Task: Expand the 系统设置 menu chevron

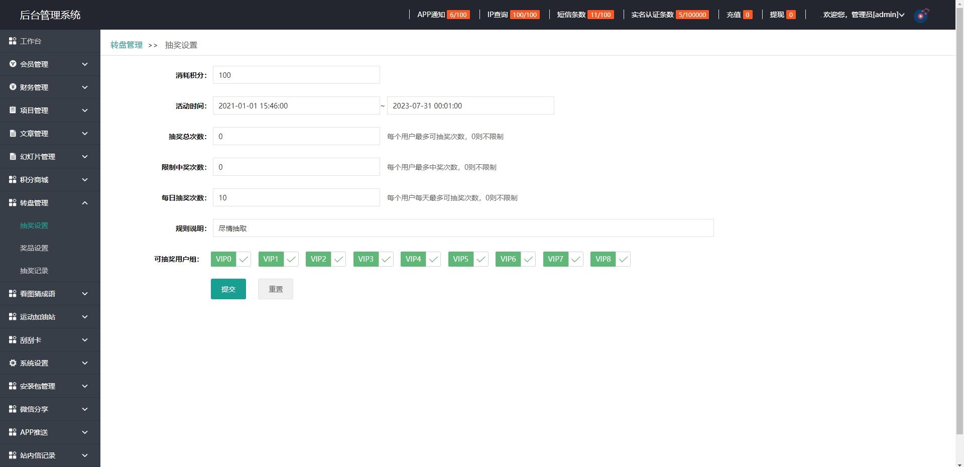Action: click(x=85, y=363)
